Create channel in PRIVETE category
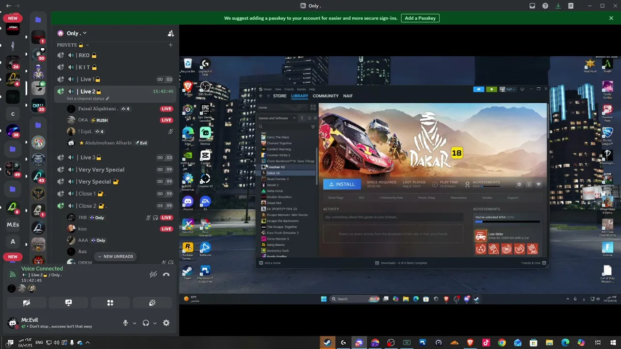The width and height of the screenshot is (621, 349). click(x=170, y=45)
